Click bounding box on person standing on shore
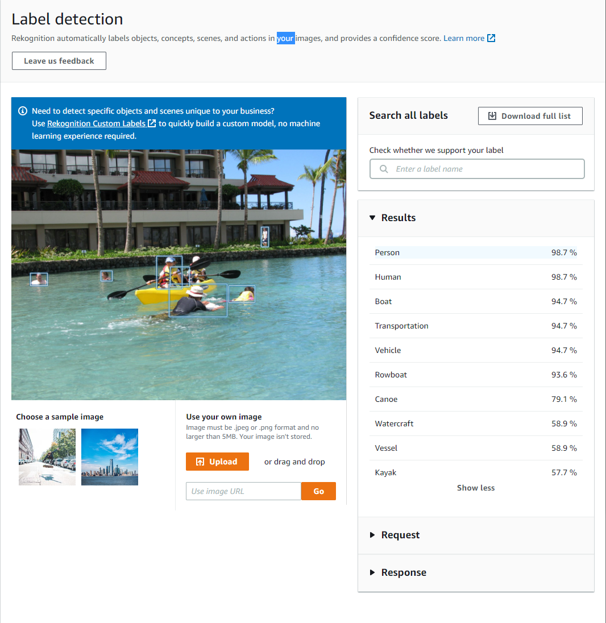Viewport: 606px width, 623px height. pos(265,237)
